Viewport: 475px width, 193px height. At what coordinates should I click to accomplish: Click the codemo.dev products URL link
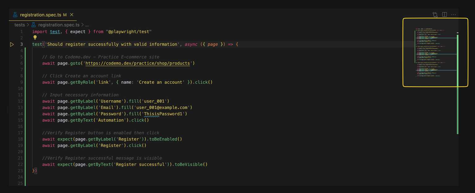[x=138, y=63]
